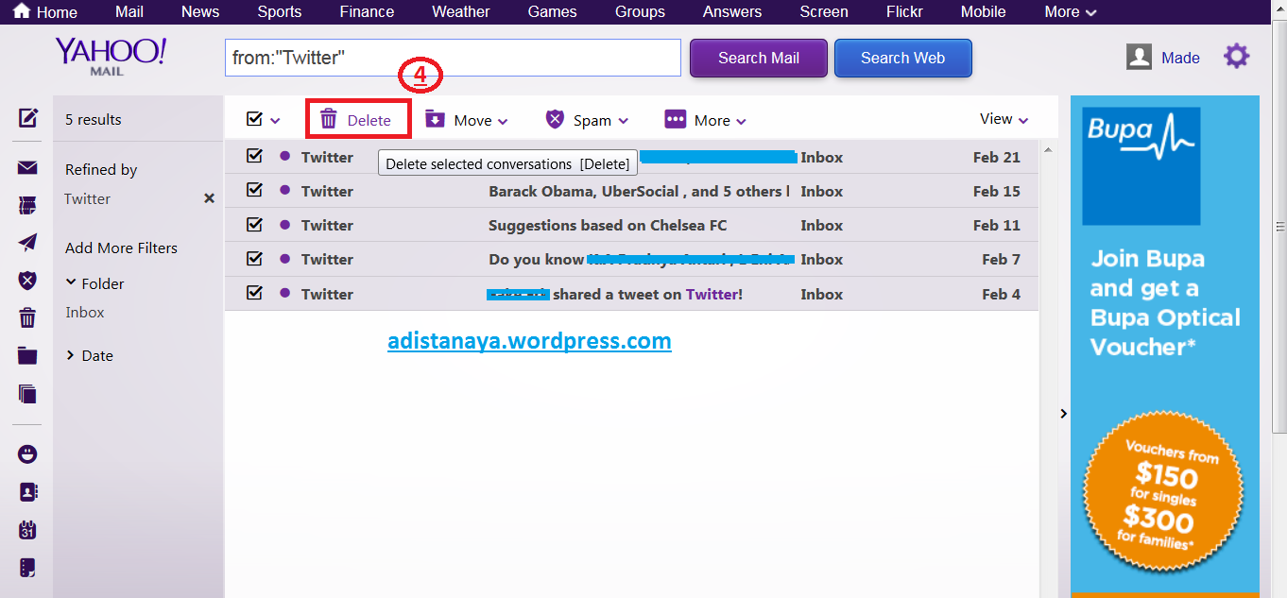
Task: Uncheck the Barack Obama email checkbox
Action: [254, 190]
